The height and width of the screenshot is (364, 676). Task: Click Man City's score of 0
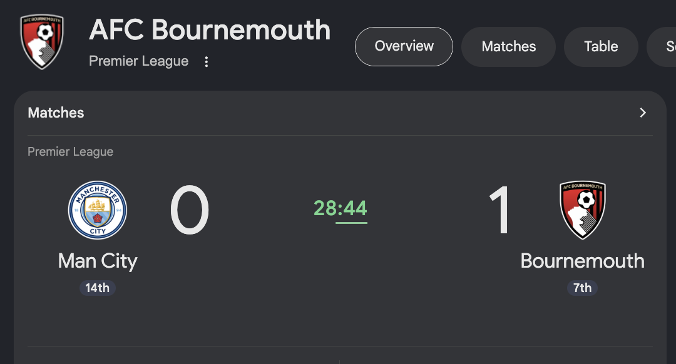[x=189, y=210]
